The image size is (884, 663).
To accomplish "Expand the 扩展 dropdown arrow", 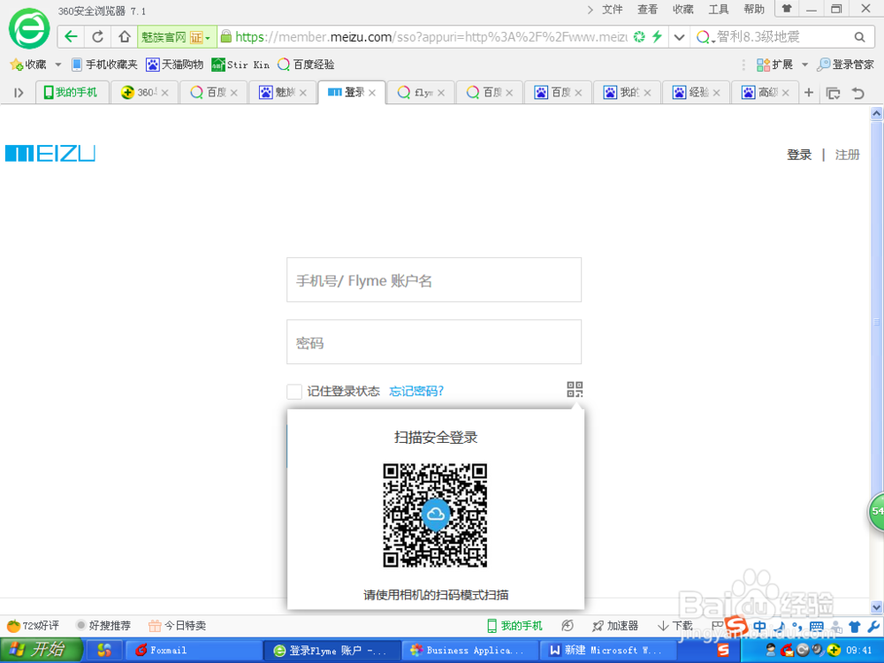I will coord(804,65).
